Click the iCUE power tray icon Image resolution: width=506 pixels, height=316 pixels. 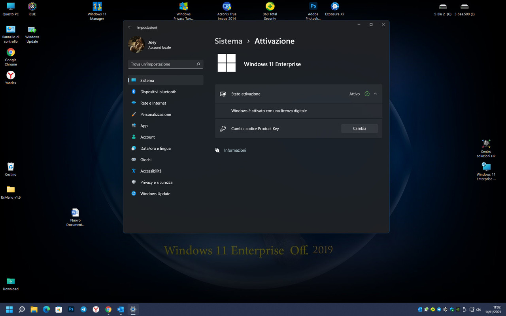point(446,310)
